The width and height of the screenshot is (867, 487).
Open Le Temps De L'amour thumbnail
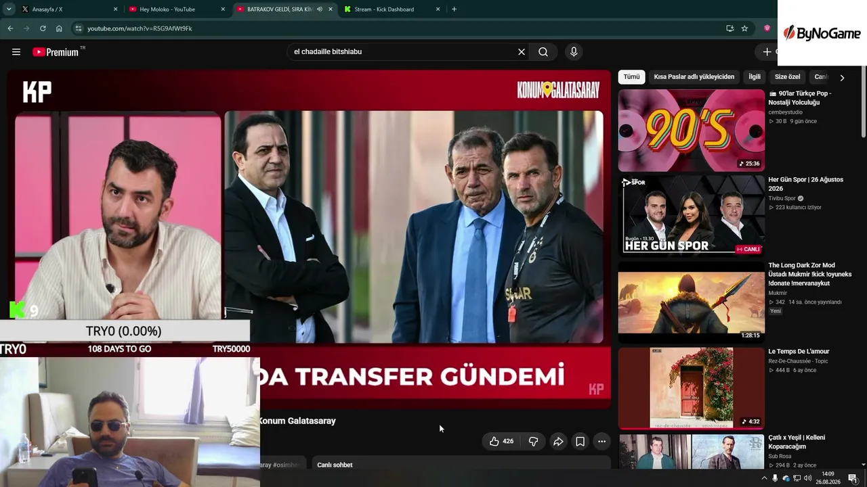[691, 388]
